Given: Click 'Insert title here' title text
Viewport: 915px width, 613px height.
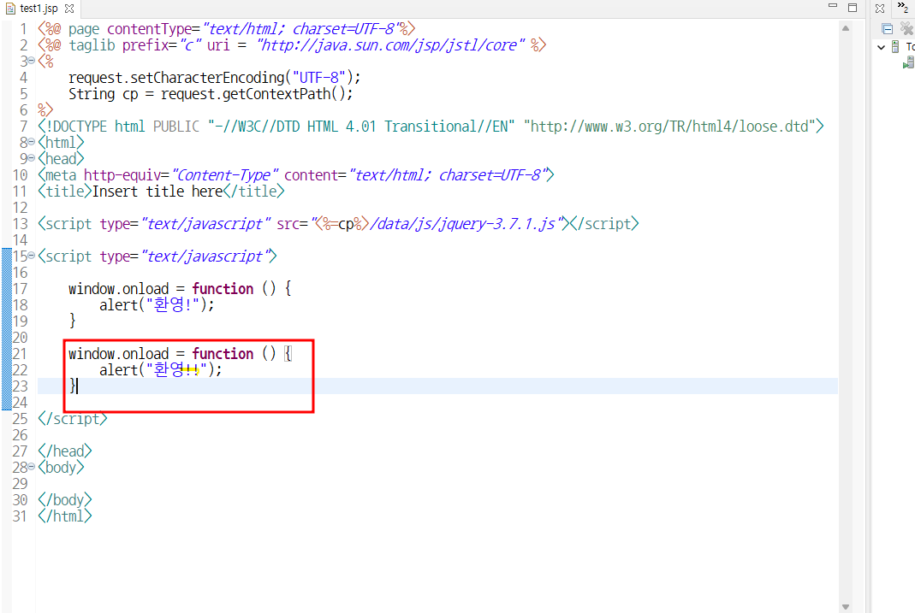Looking at the screenshot, I should point(157,192).
